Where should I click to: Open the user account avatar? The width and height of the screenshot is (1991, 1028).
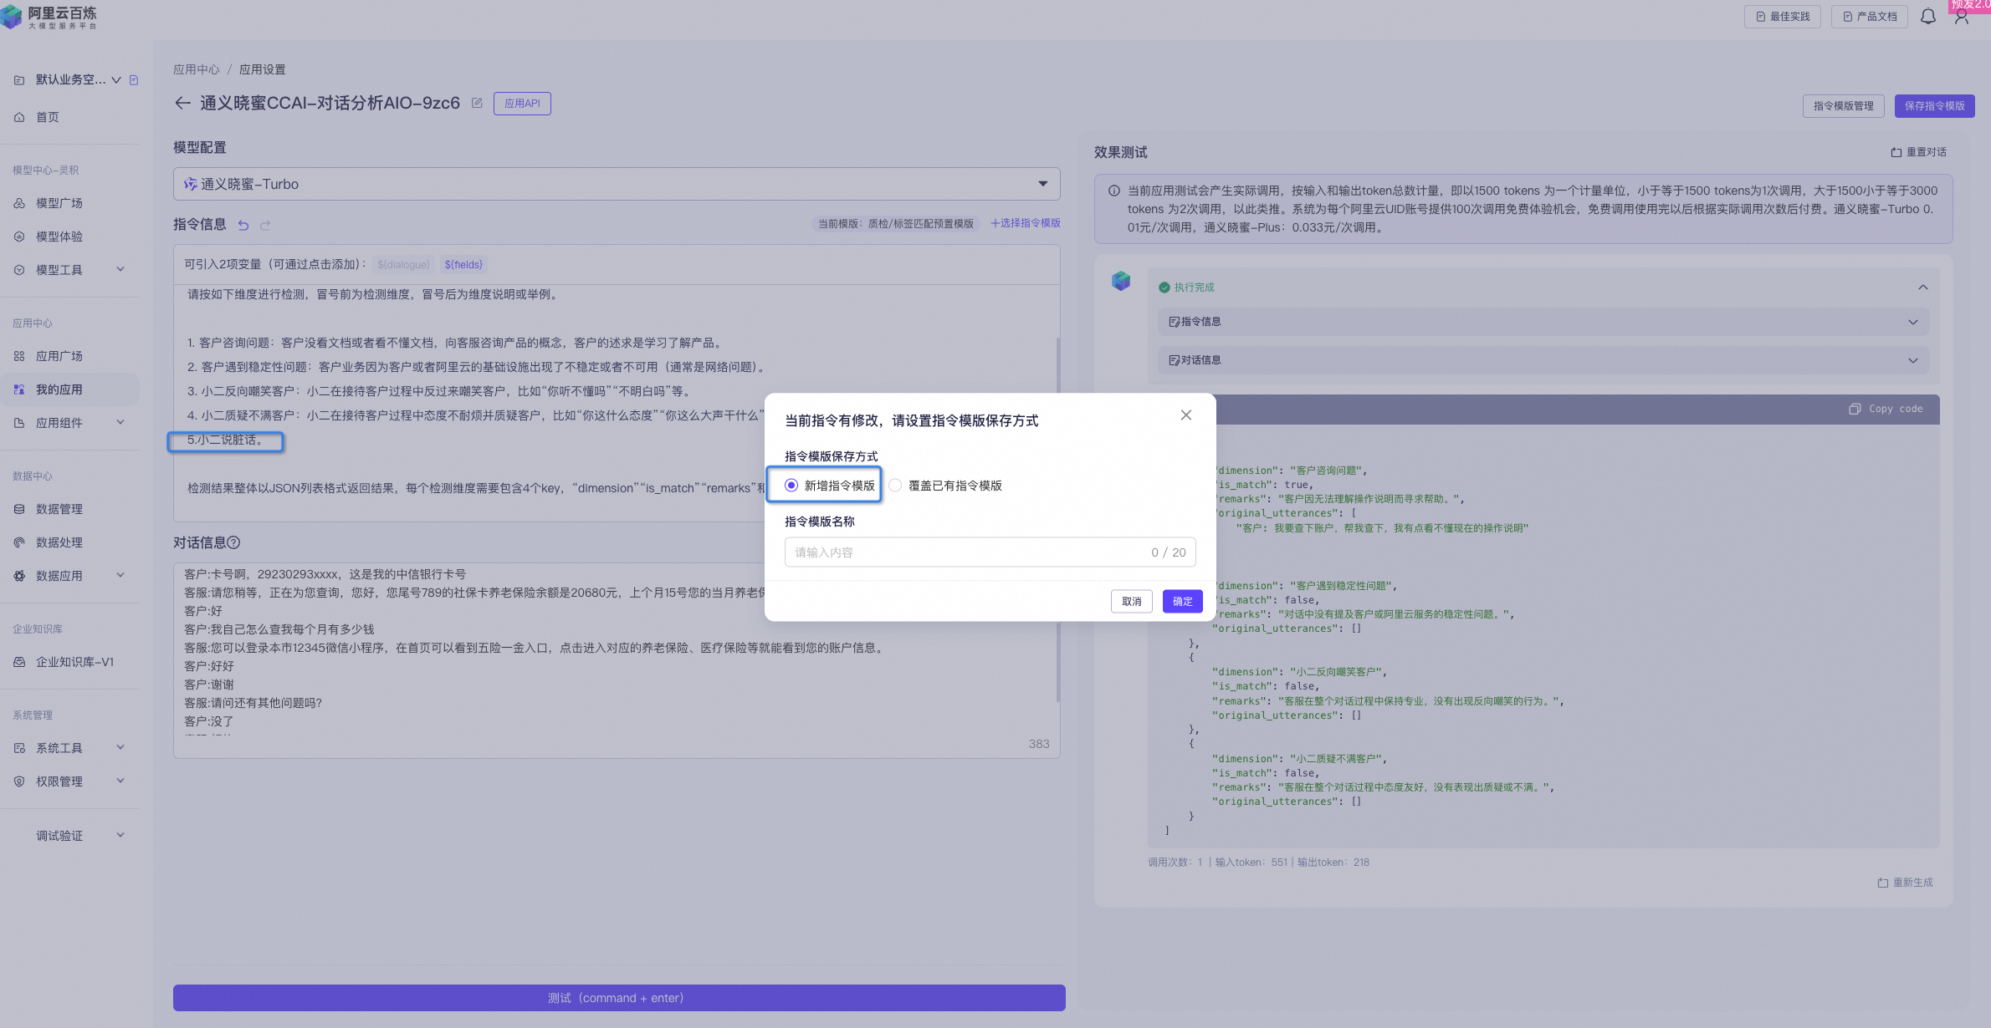click(1961, 17)
